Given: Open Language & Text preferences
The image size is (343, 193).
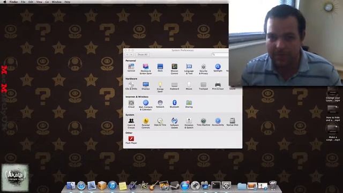Looking at the screenshot, I should 189,69.
